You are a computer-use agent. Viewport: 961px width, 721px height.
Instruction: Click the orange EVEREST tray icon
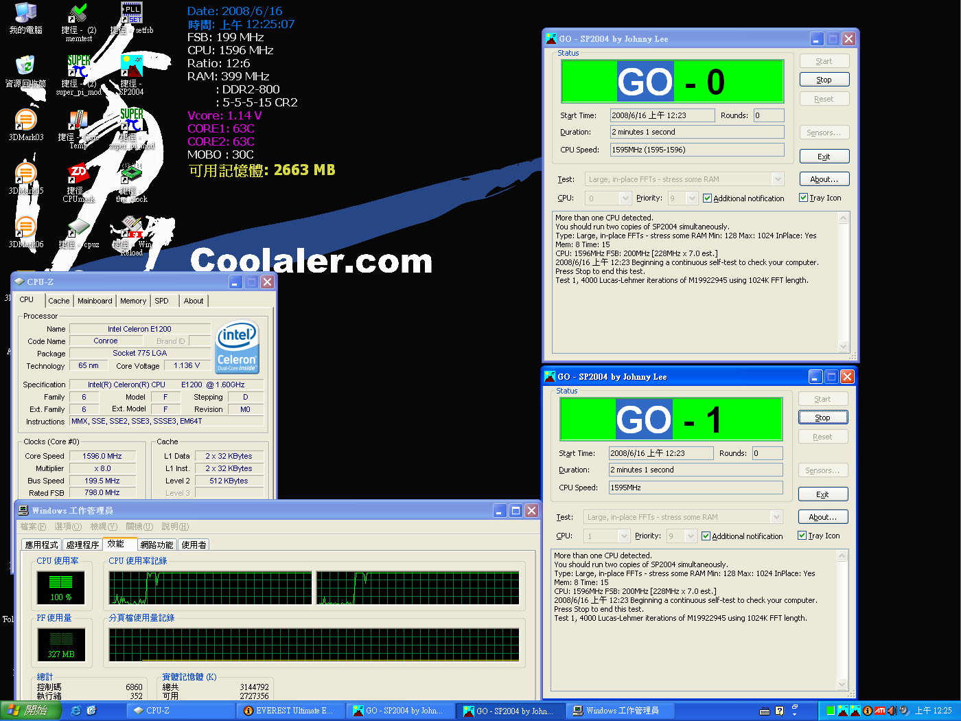coord(868,711)
